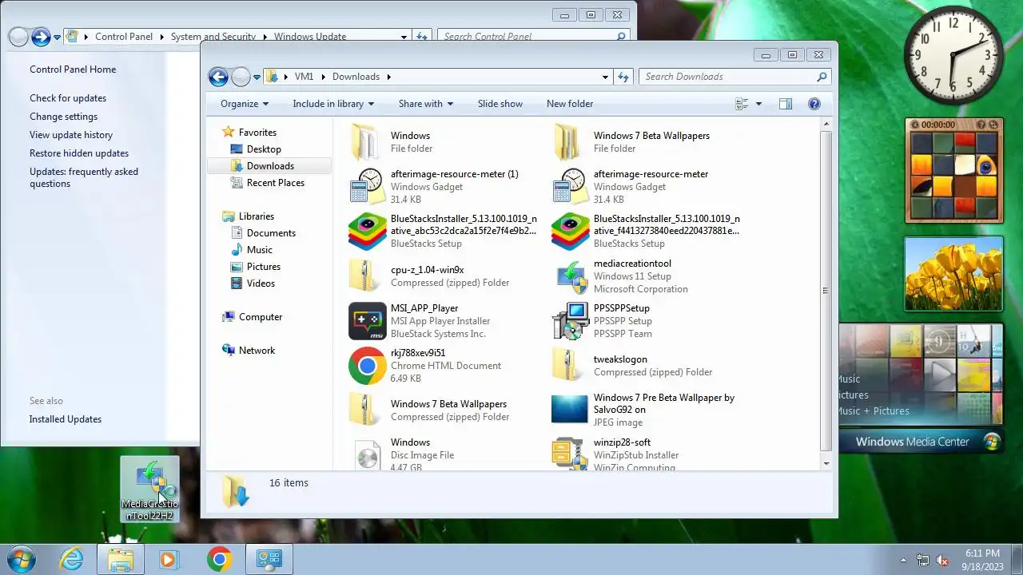Image resolution: width=1023 pixels, height=575 pixels.
Task: Expand address bar previous locations dropdown
Action: (x=605, y=77)
